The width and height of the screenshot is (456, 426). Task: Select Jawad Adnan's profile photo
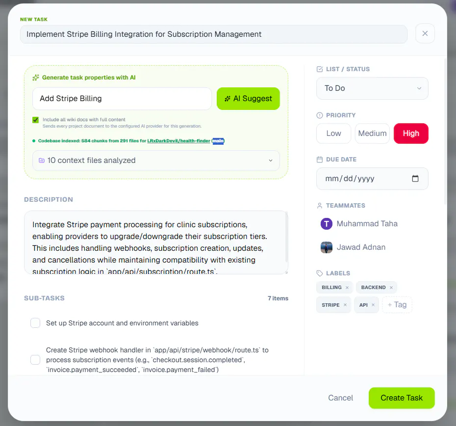(326, 247)
